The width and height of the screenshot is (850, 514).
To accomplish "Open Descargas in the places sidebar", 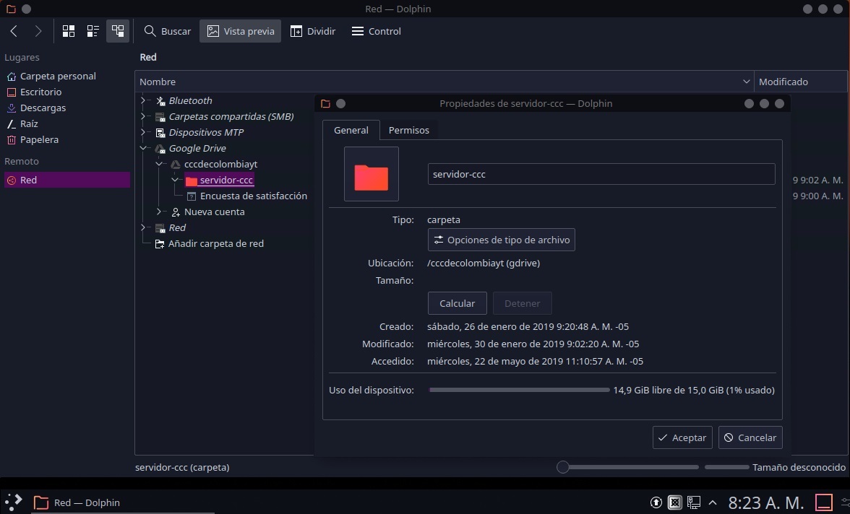I will (43, 108).
